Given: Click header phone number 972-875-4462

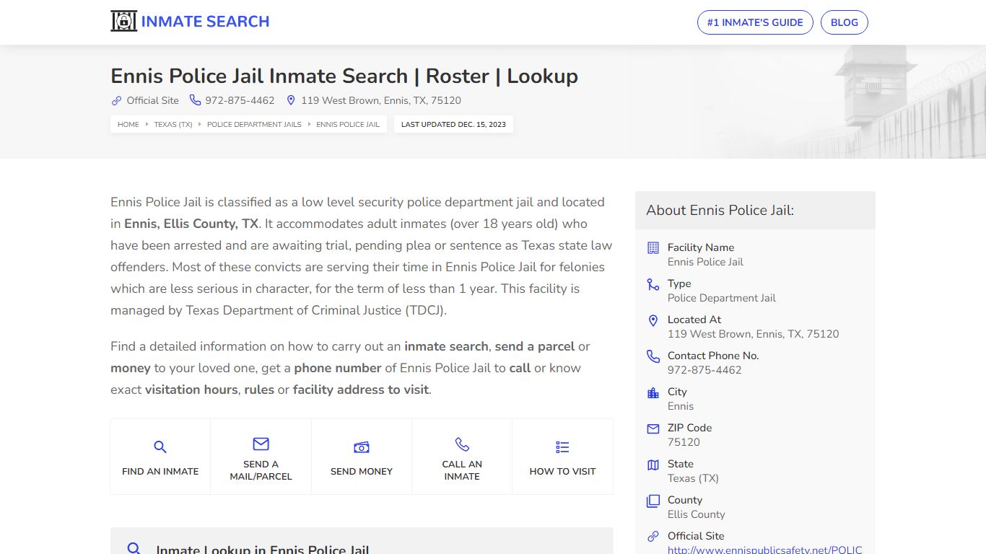Looking at the screenshot, I should (x=240, y=100).
